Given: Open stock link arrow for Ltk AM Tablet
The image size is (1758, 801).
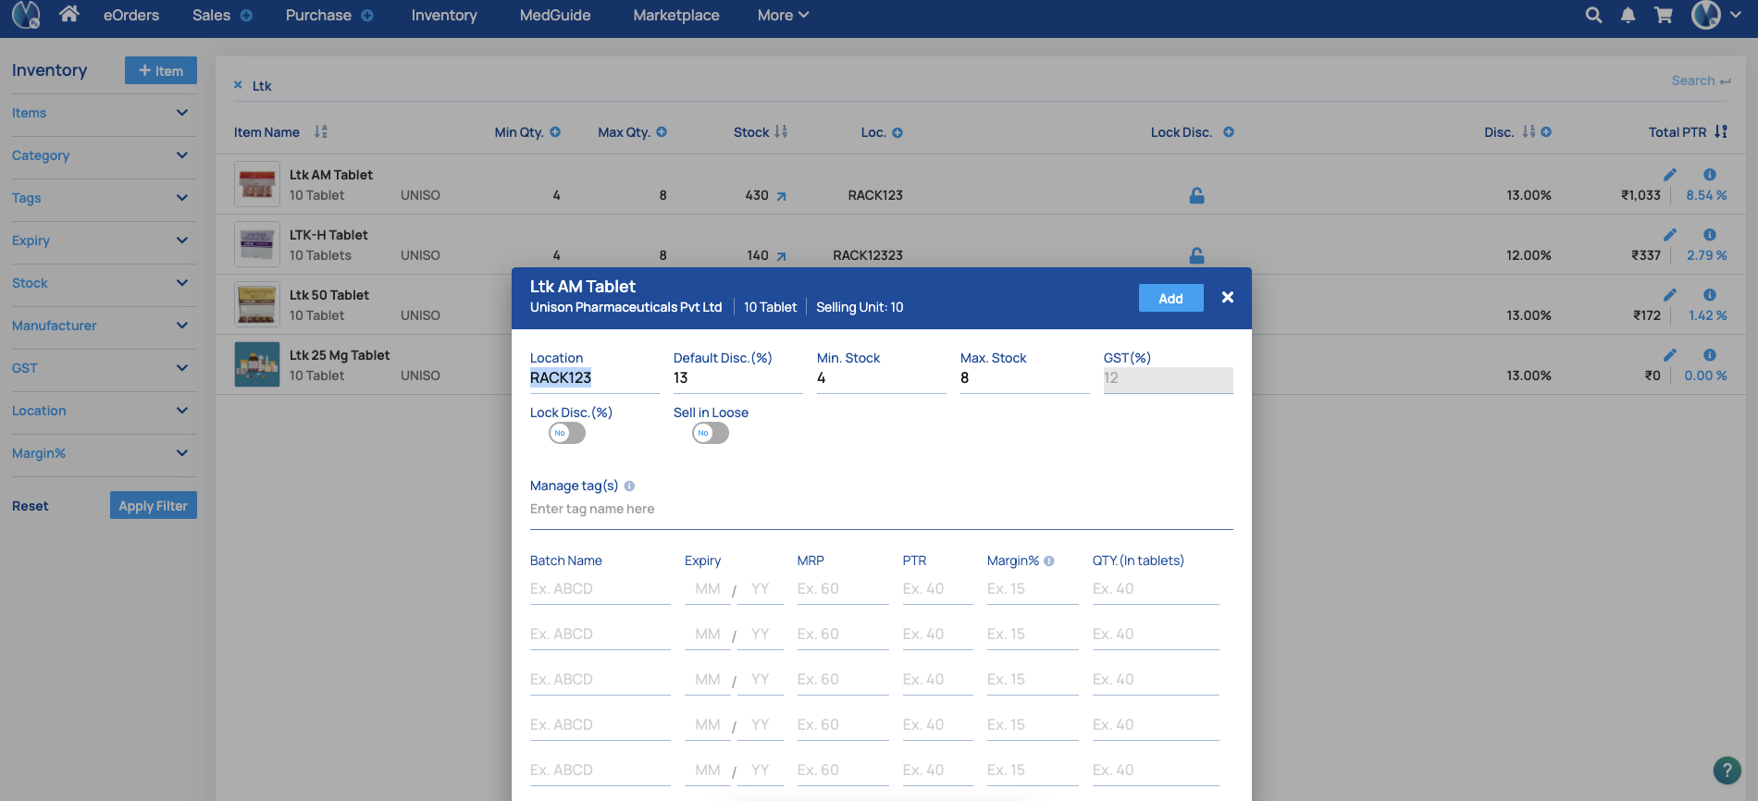Looking at the screenshot, I should pyautogui.click(x=781, y=196).
